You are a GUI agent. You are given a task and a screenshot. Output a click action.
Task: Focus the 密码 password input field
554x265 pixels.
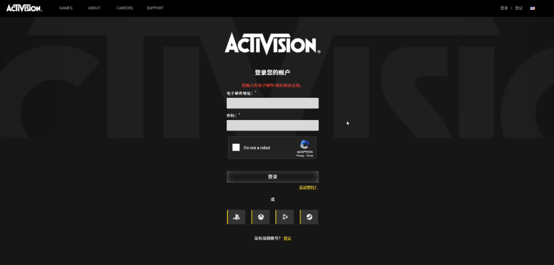point(272,125)
